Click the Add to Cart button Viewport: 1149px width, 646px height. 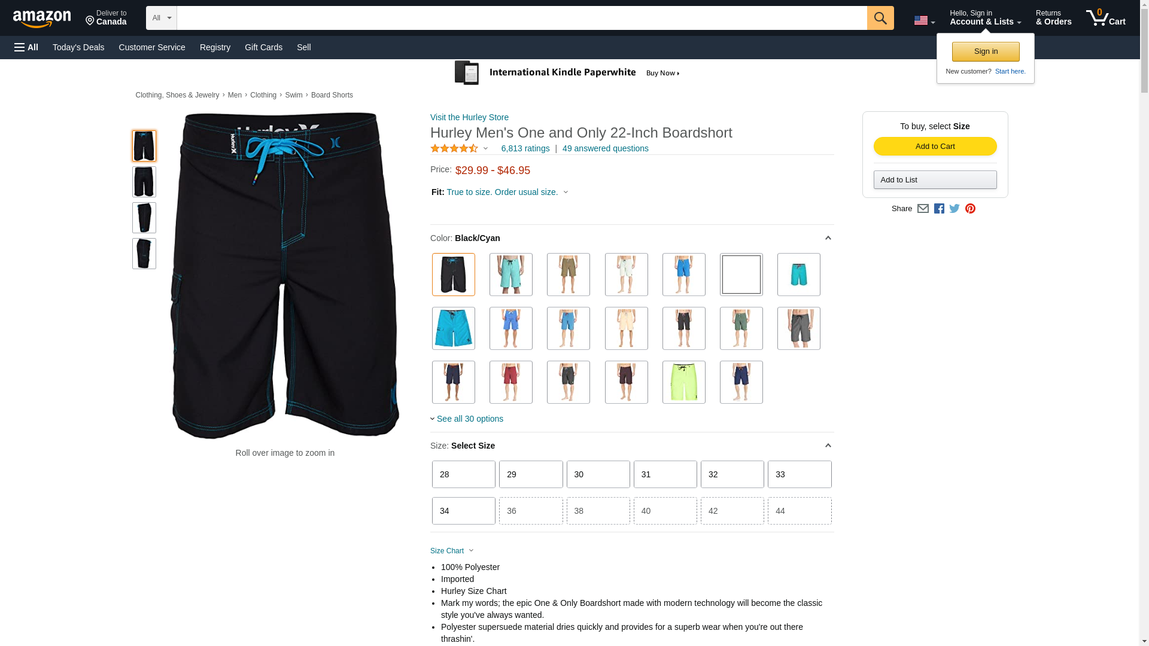coord(935,147)
